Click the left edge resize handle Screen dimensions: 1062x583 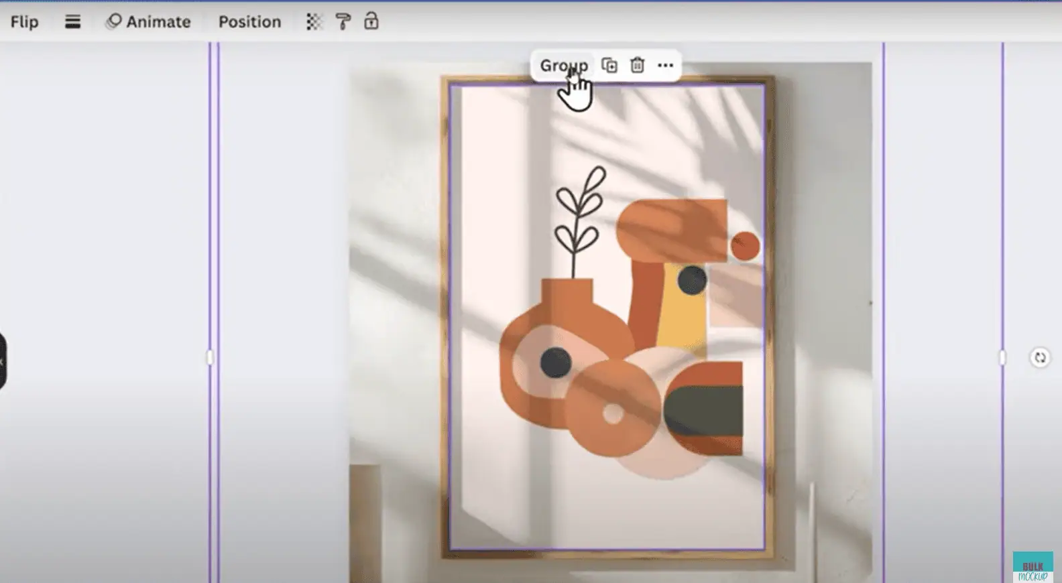point(210,358)
